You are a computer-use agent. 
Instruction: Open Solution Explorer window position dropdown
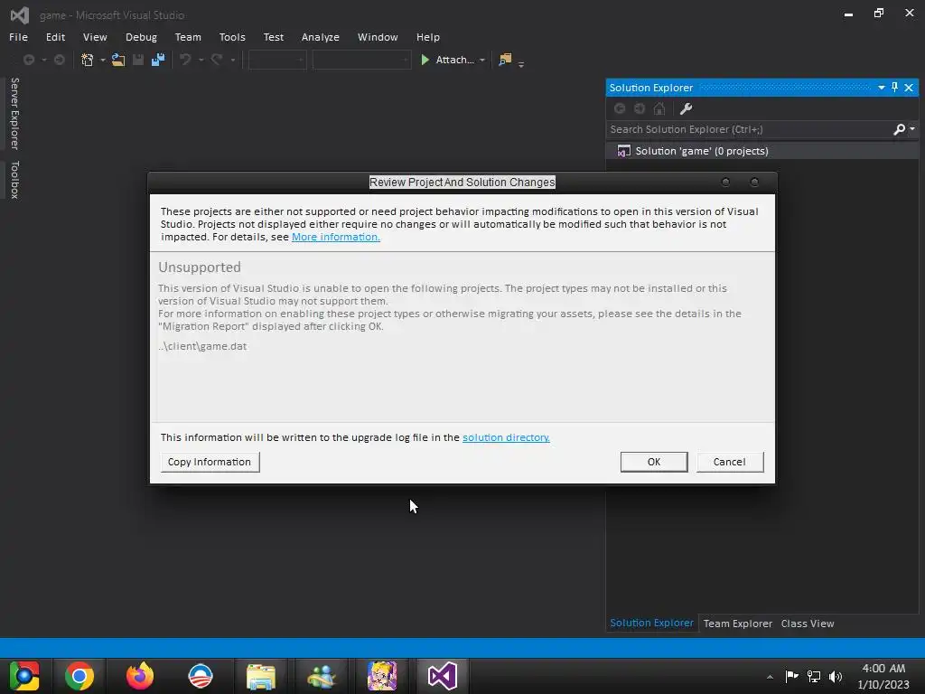tap(882, 88)
